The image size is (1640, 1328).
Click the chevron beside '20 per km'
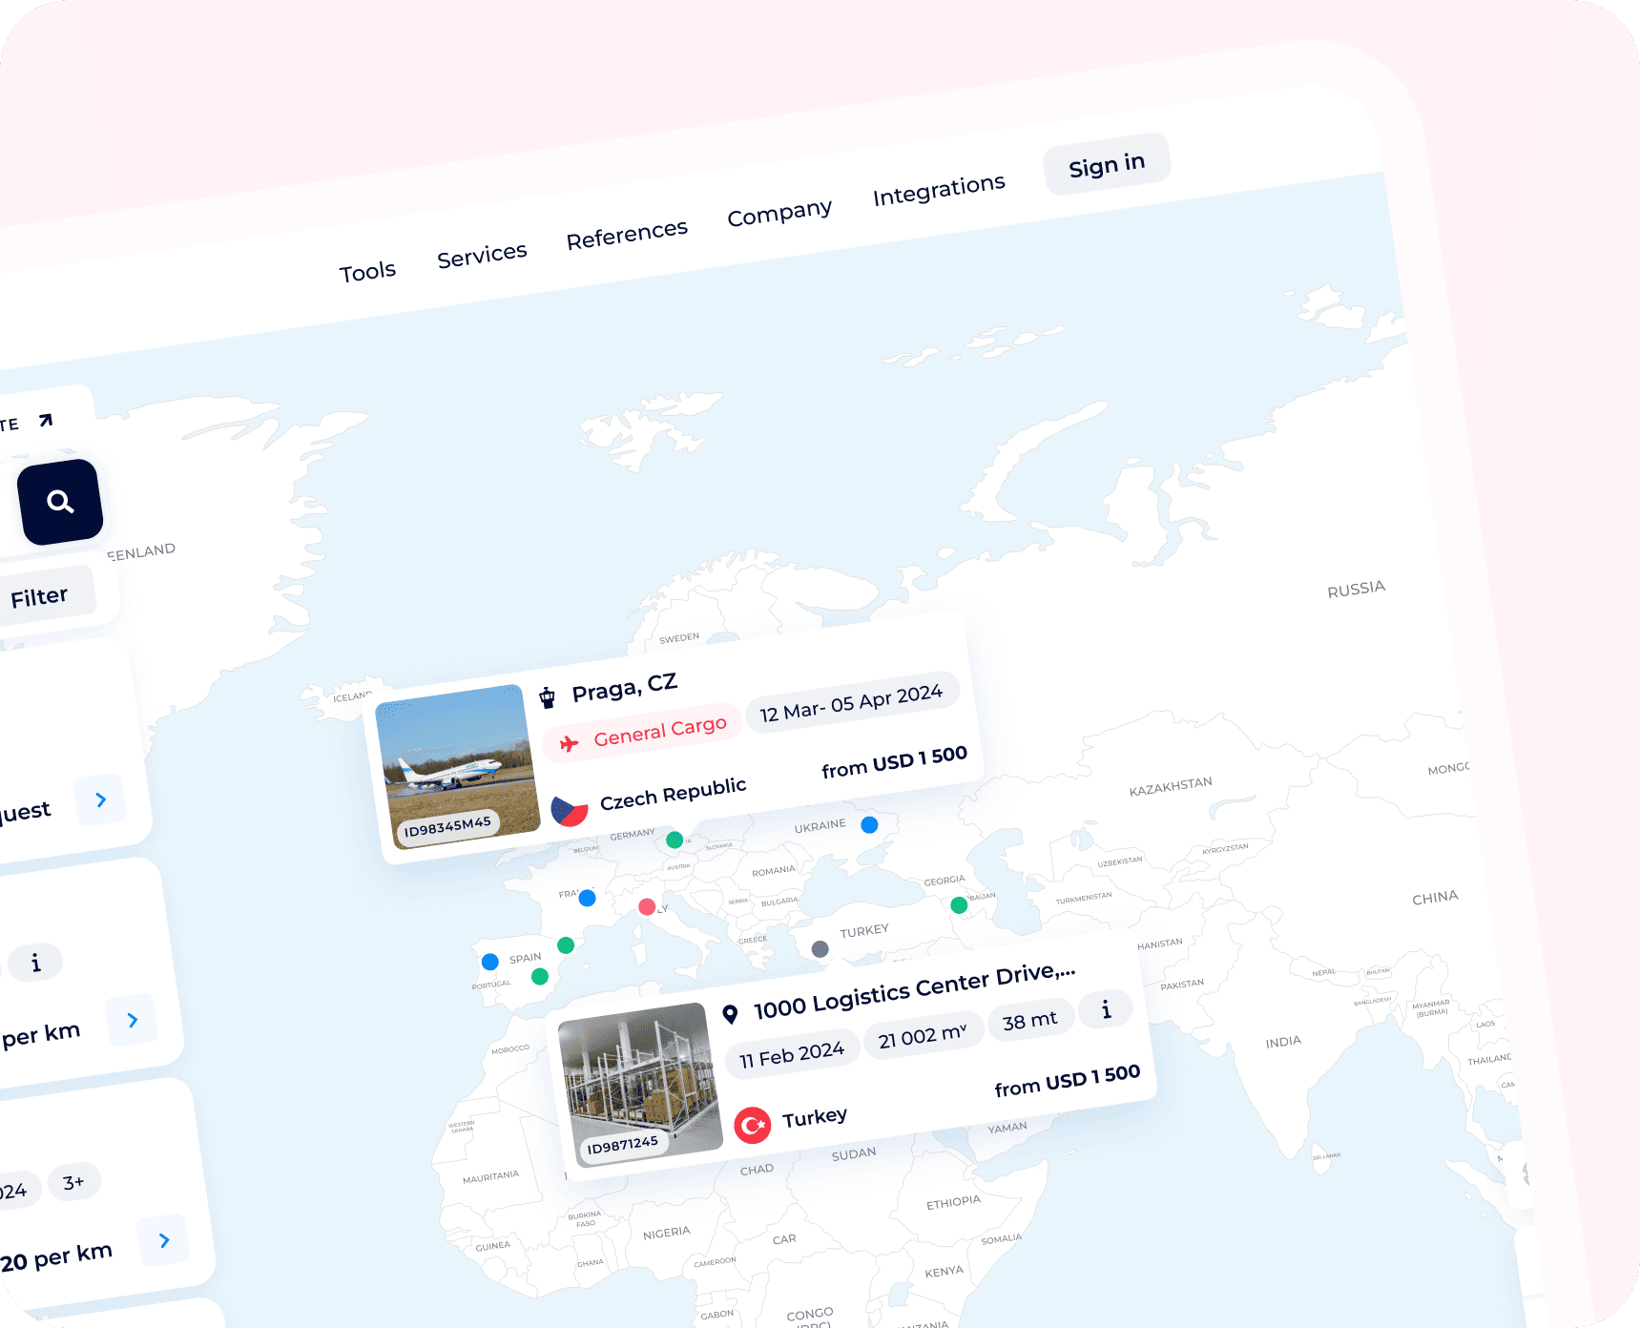164,1240
